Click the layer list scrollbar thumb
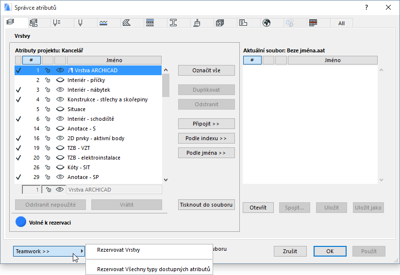 coord(166,85)
